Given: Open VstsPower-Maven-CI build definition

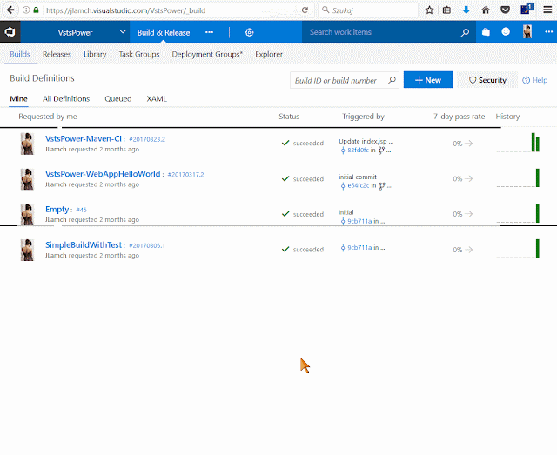Looking at the screenshot, I should [x=84, y=138].
